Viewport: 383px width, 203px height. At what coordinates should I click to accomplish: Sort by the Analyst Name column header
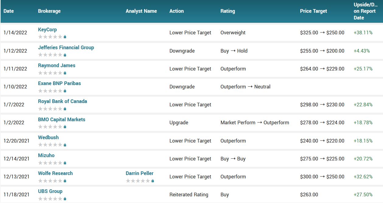coord(141,11)
